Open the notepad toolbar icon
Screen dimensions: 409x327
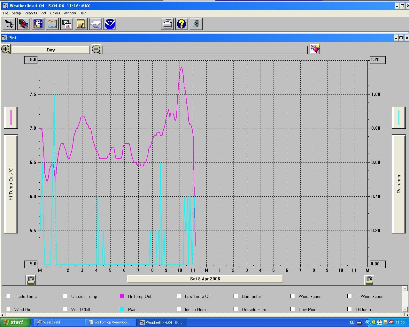(x=81, y=24)
